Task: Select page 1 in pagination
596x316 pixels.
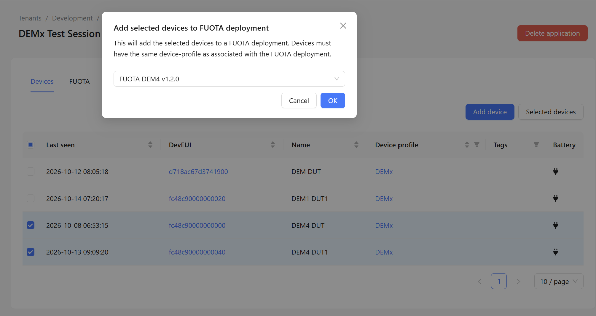Action: pos(499,281)
